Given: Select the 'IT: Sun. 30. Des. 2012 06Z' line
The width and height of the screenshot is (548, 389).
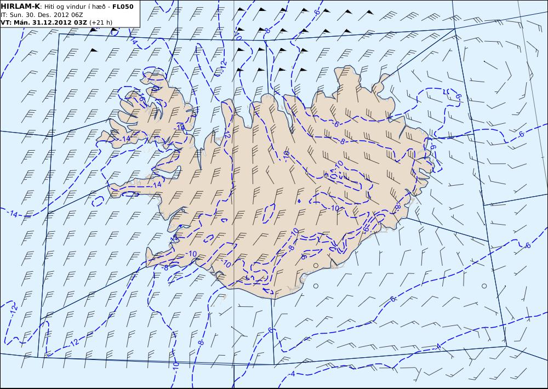Looking at the screenshot, I should tap(42, 15).
